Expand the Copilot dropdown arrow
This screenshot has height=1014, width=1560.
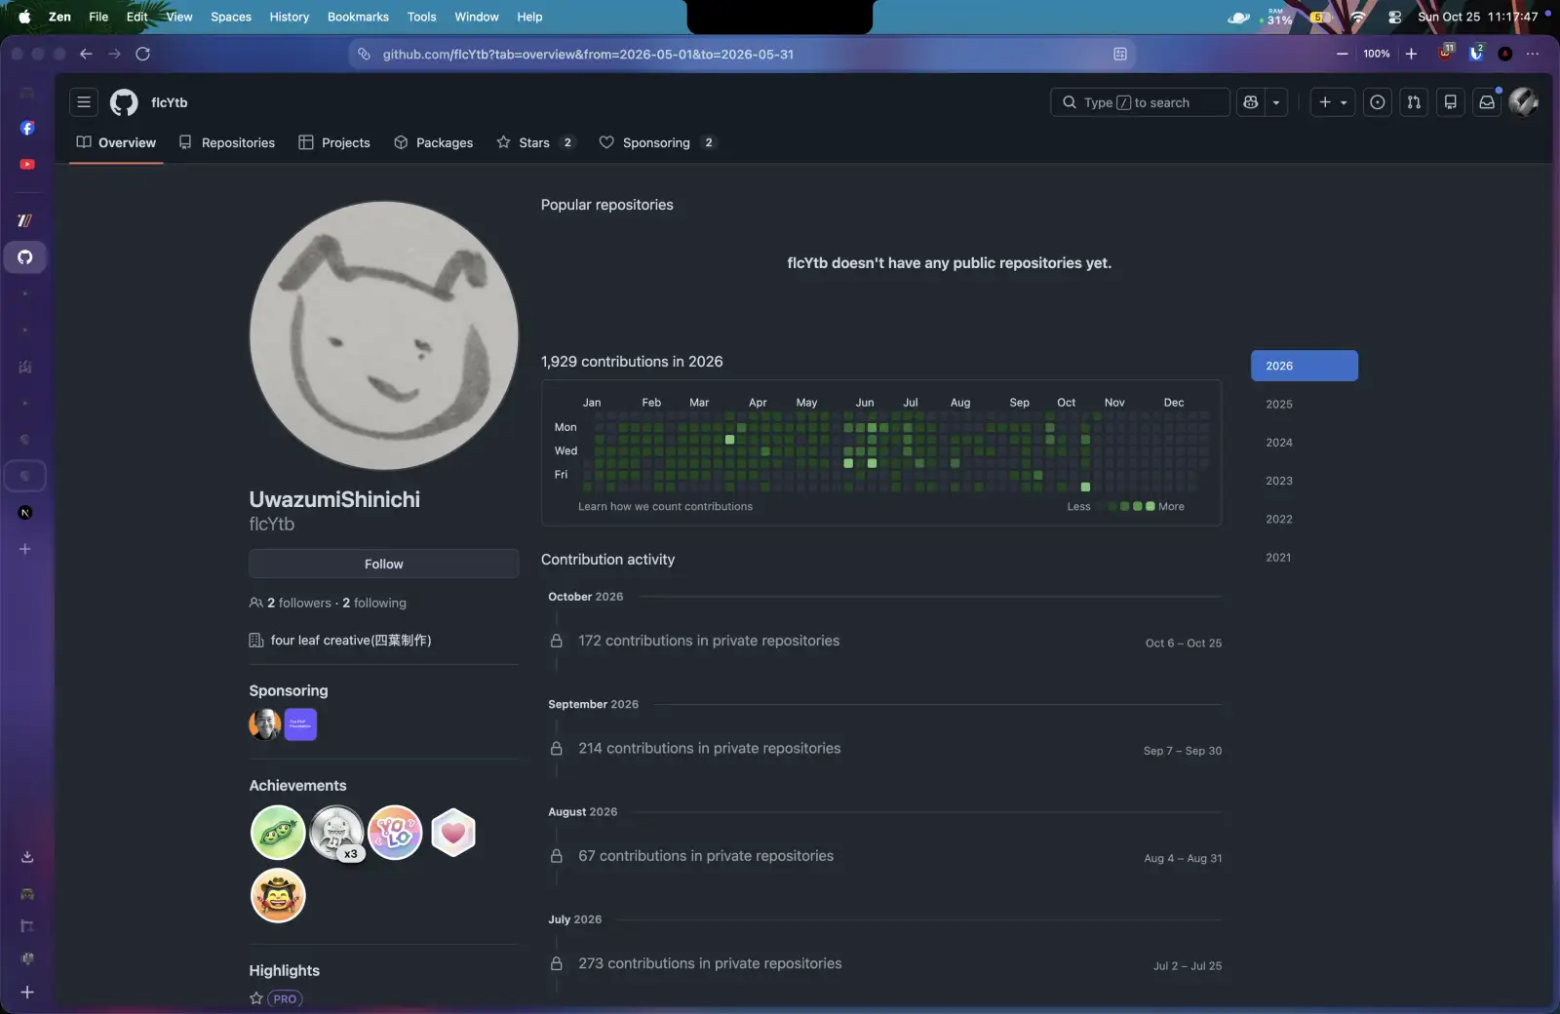coord(1276,102)
